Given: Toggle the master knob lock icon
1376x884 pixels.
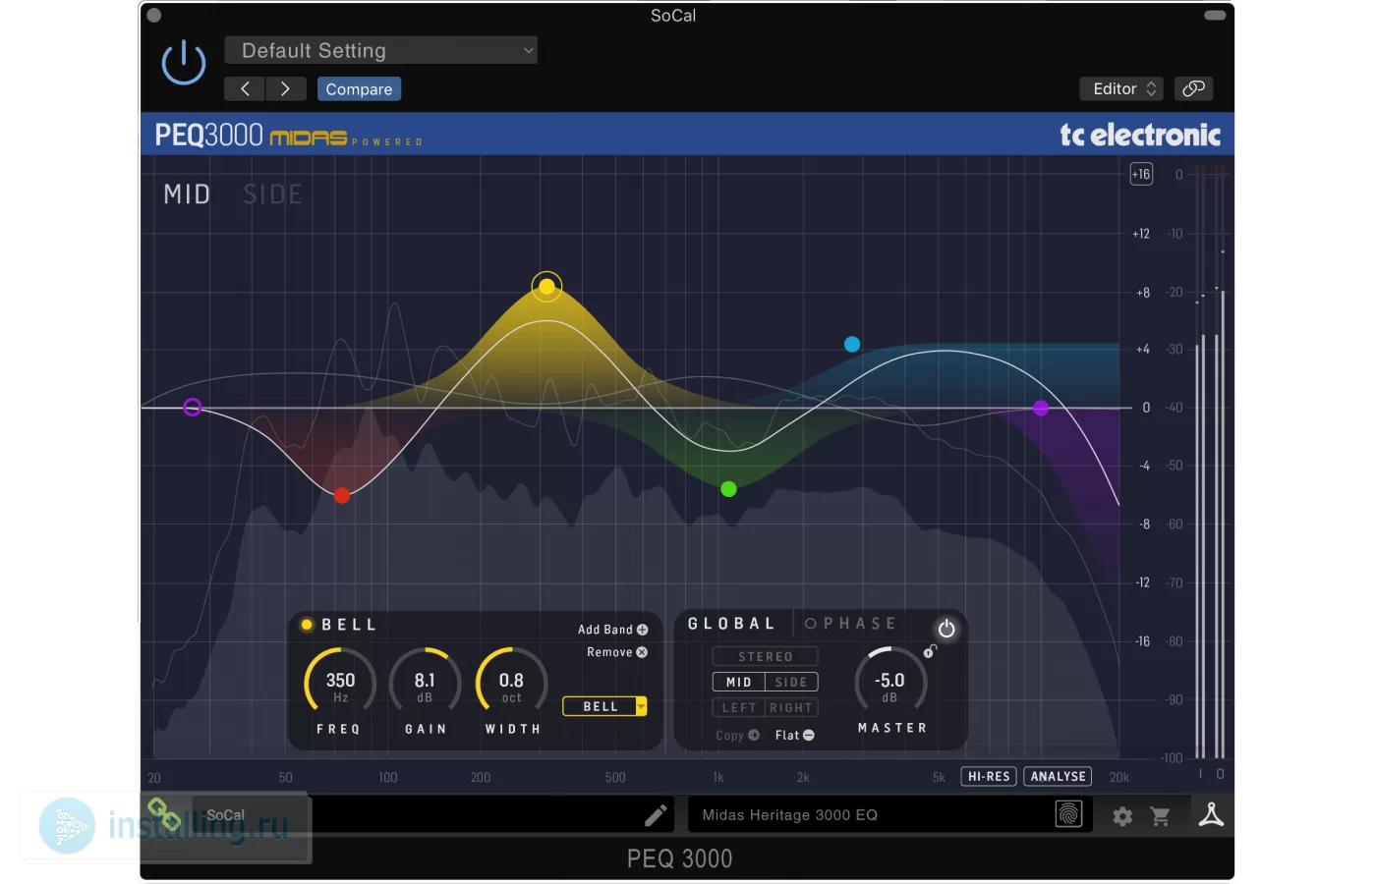Looking at the screenshot, I should (x=929, y=651).
